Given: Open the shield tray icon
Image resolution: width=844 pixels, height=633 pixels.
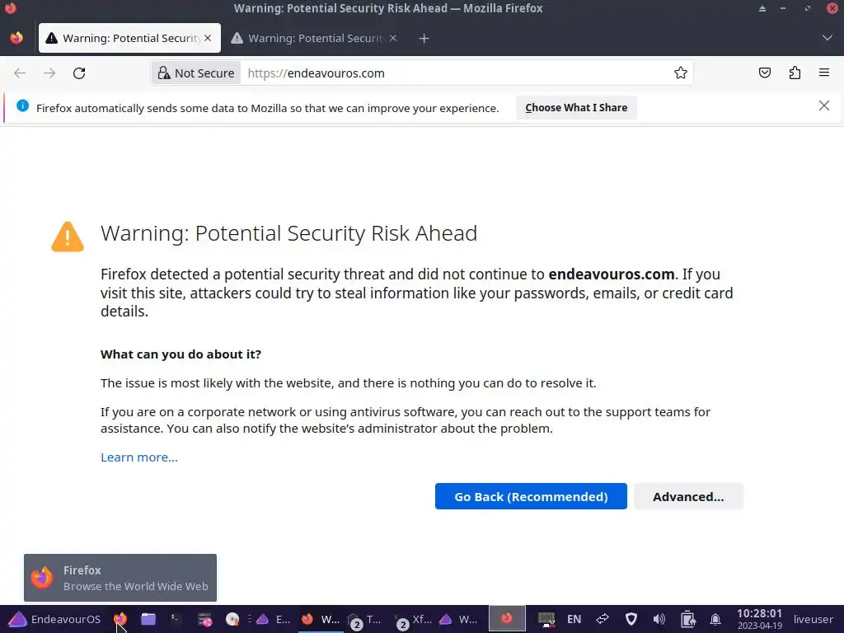Looking at the screenshot, I should 631,619.
